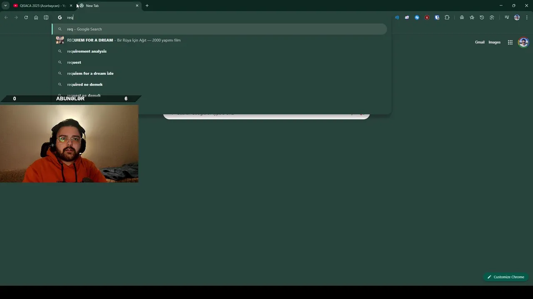Select 'req - Google Search' suggestion
533x299 pixels.
coord(219,29)
